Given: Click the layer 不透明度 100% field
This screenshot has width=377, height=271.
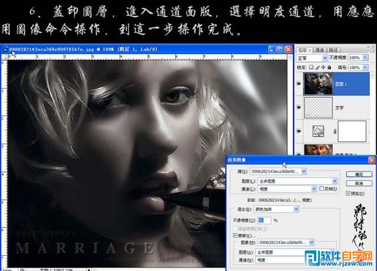Looking at the screenshot, I should tap(356, 57).
